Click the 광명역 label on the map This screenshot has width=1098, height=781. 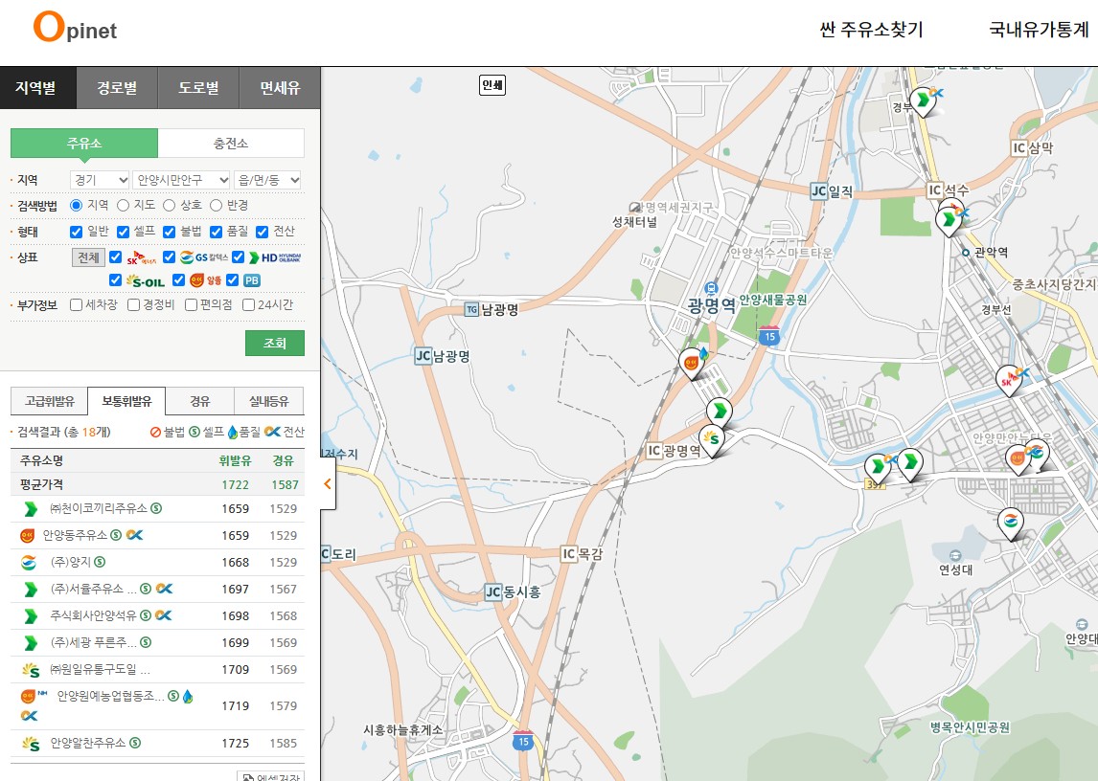coord(711,306)
